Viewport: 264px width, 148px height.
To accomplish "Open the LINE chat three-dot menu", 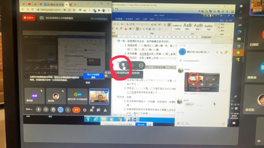I will click(x=229, y=53).
